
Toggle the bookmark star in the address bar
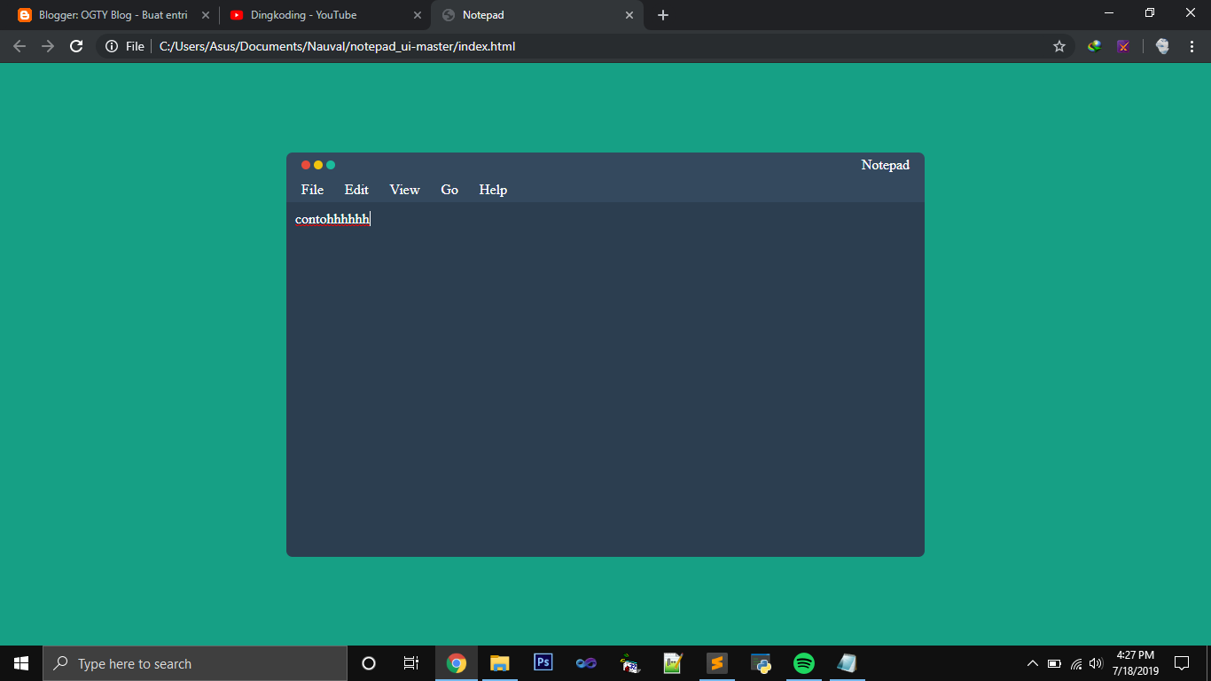(x=1059, y=46)
